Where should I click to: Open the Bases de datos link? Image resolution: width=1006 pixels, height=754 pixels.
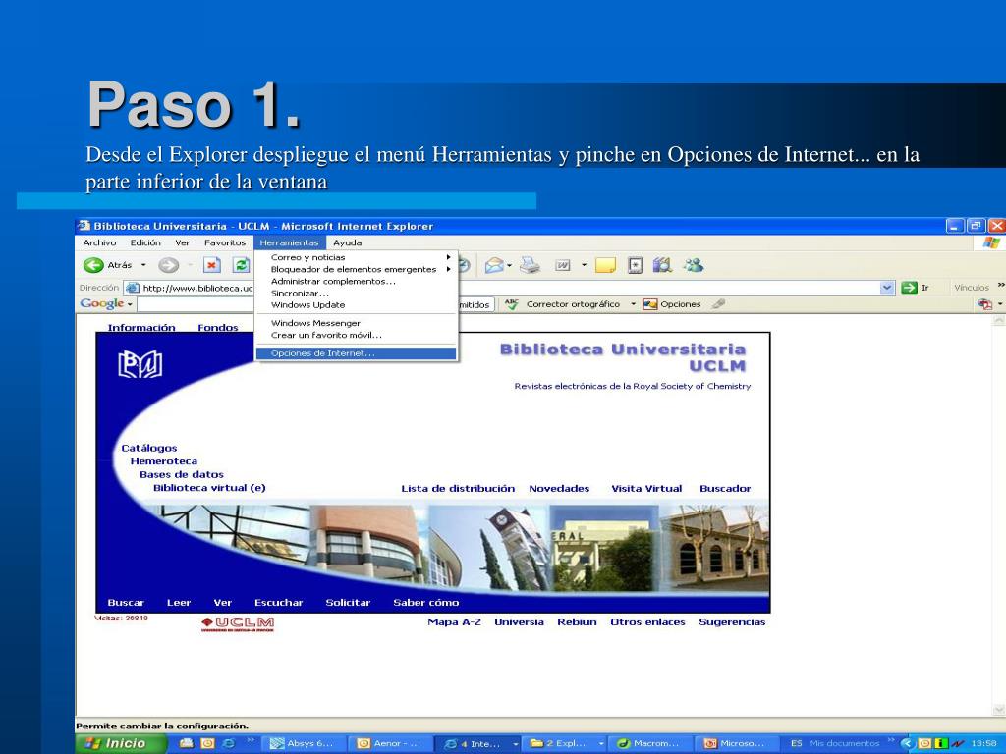[182, 474]
